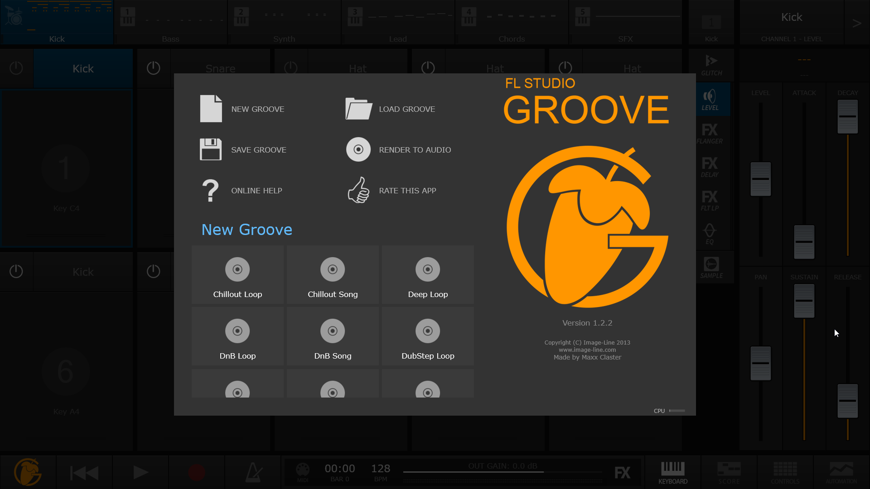
Task: Toggle power button of second Hat pad
Action: 428,68
